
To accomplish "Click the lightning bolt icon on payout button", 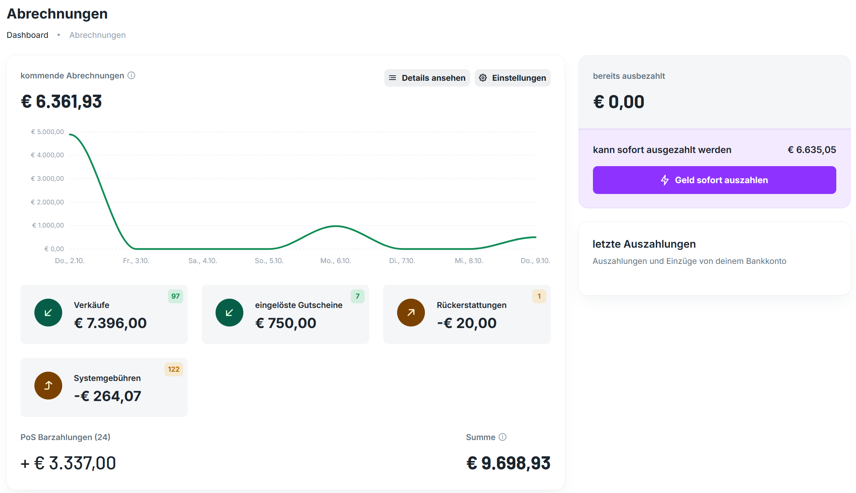I will tap(664, 180).
